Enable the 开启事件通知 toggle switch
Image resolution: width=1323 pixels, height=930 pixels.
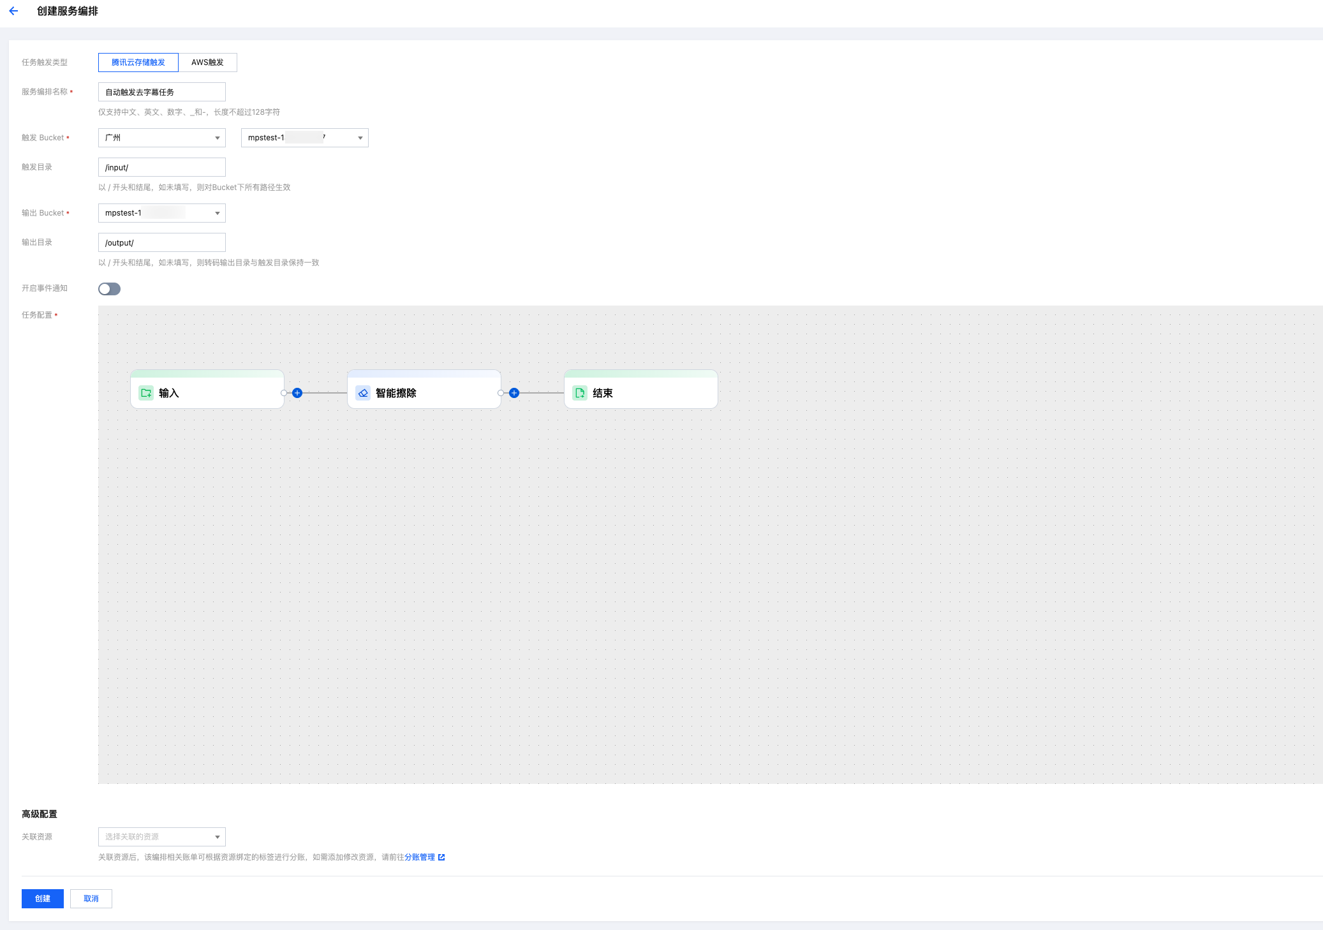pyautogui.click(x=109, y=289)
